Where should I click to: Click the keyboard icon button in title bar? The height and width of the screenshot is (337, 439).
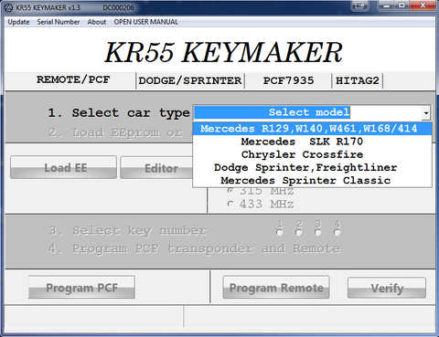360,5
